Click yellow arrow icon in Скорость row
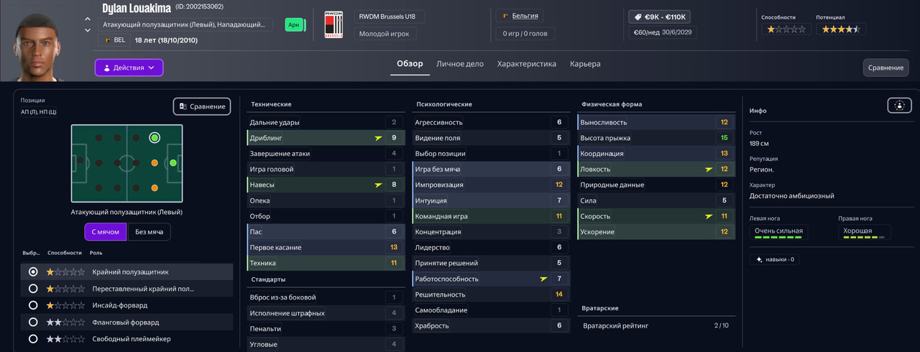This screenshot has height=352, width=920. (x=709, y=216)
